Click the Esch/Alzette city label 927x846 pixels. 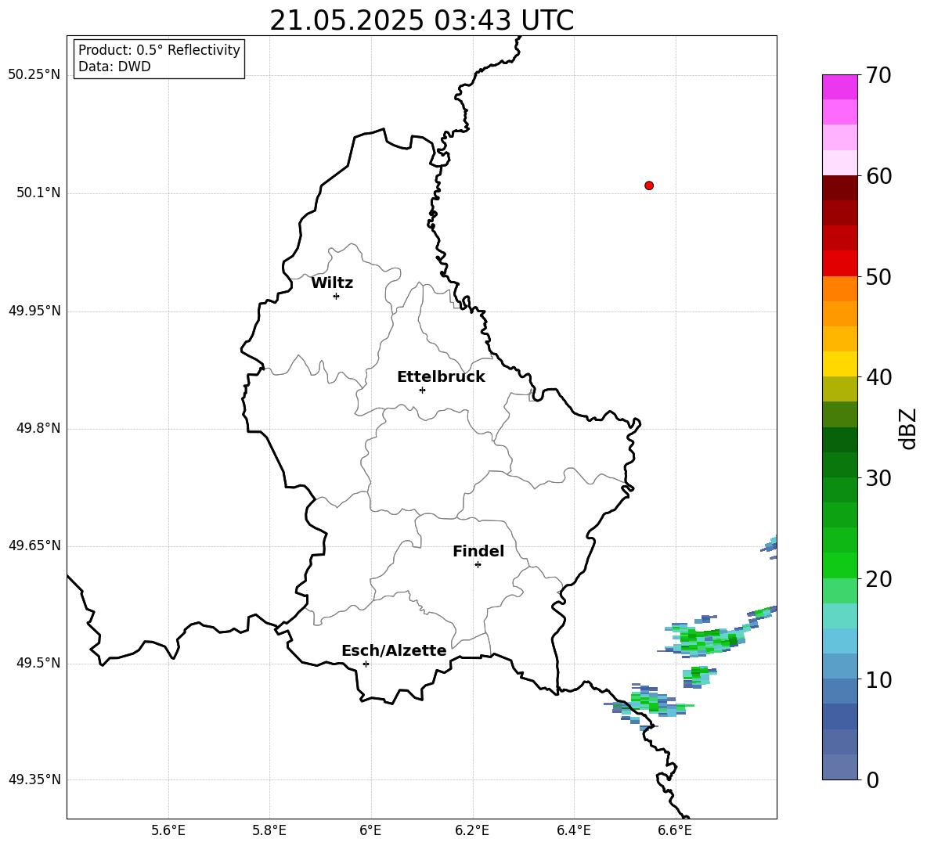pos(394,651)
